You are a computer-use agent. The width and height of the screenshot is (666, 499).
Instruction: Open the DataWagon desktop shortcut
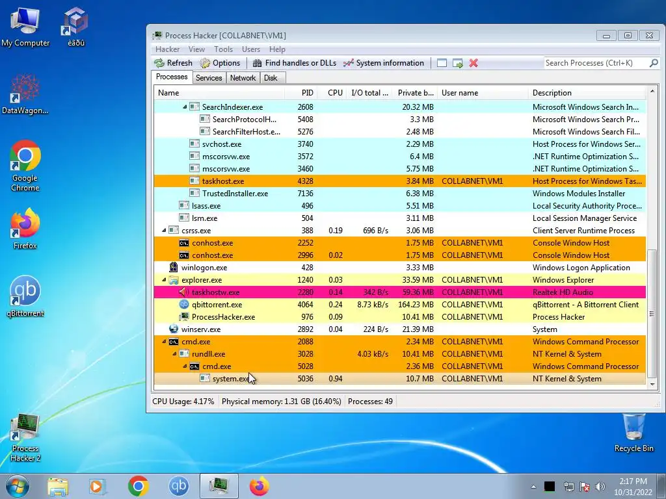(x=25, y=94)
